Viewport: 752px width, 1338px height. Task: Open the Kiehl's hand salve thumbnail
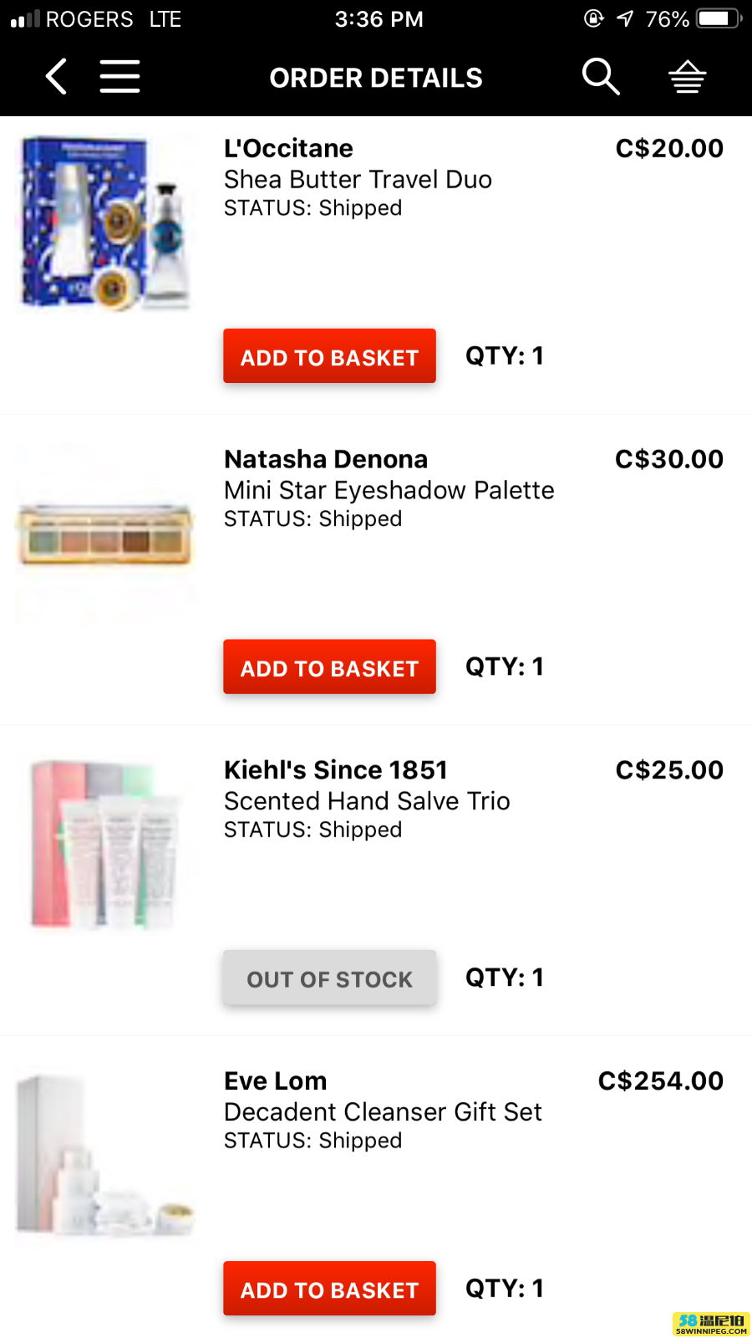(x=105, y=845)
